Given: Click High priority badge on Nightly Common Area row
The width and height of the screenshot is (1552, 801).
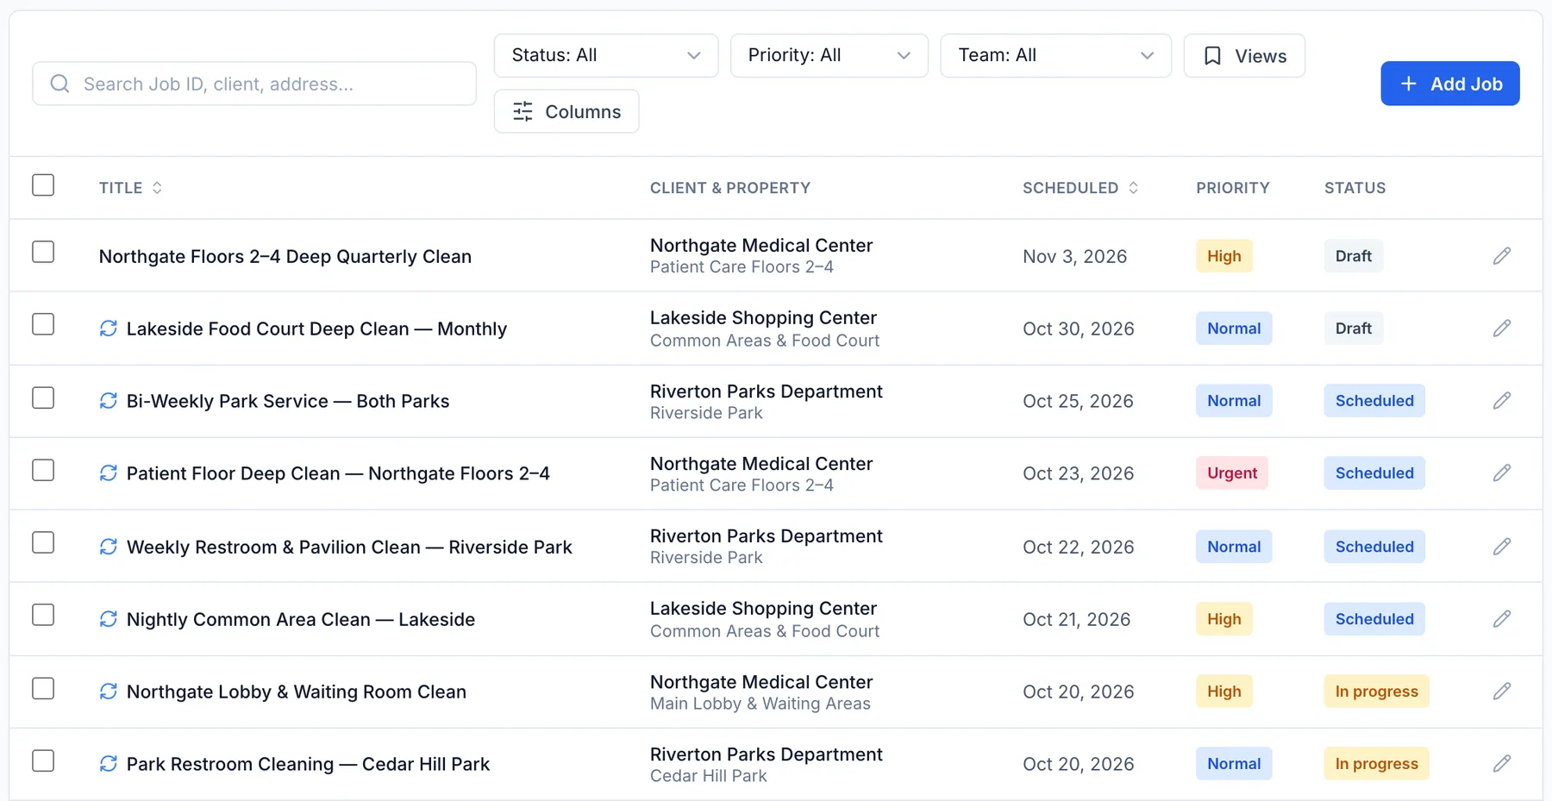Looking at the screenshot, I should 1224,619.
